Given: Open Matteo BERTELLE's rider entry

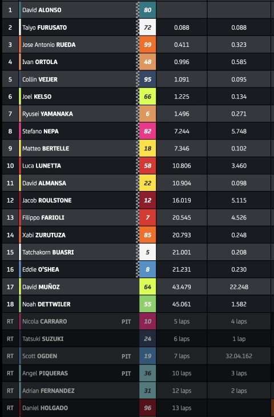Looking at the screenshot, I should pos(46,148).
